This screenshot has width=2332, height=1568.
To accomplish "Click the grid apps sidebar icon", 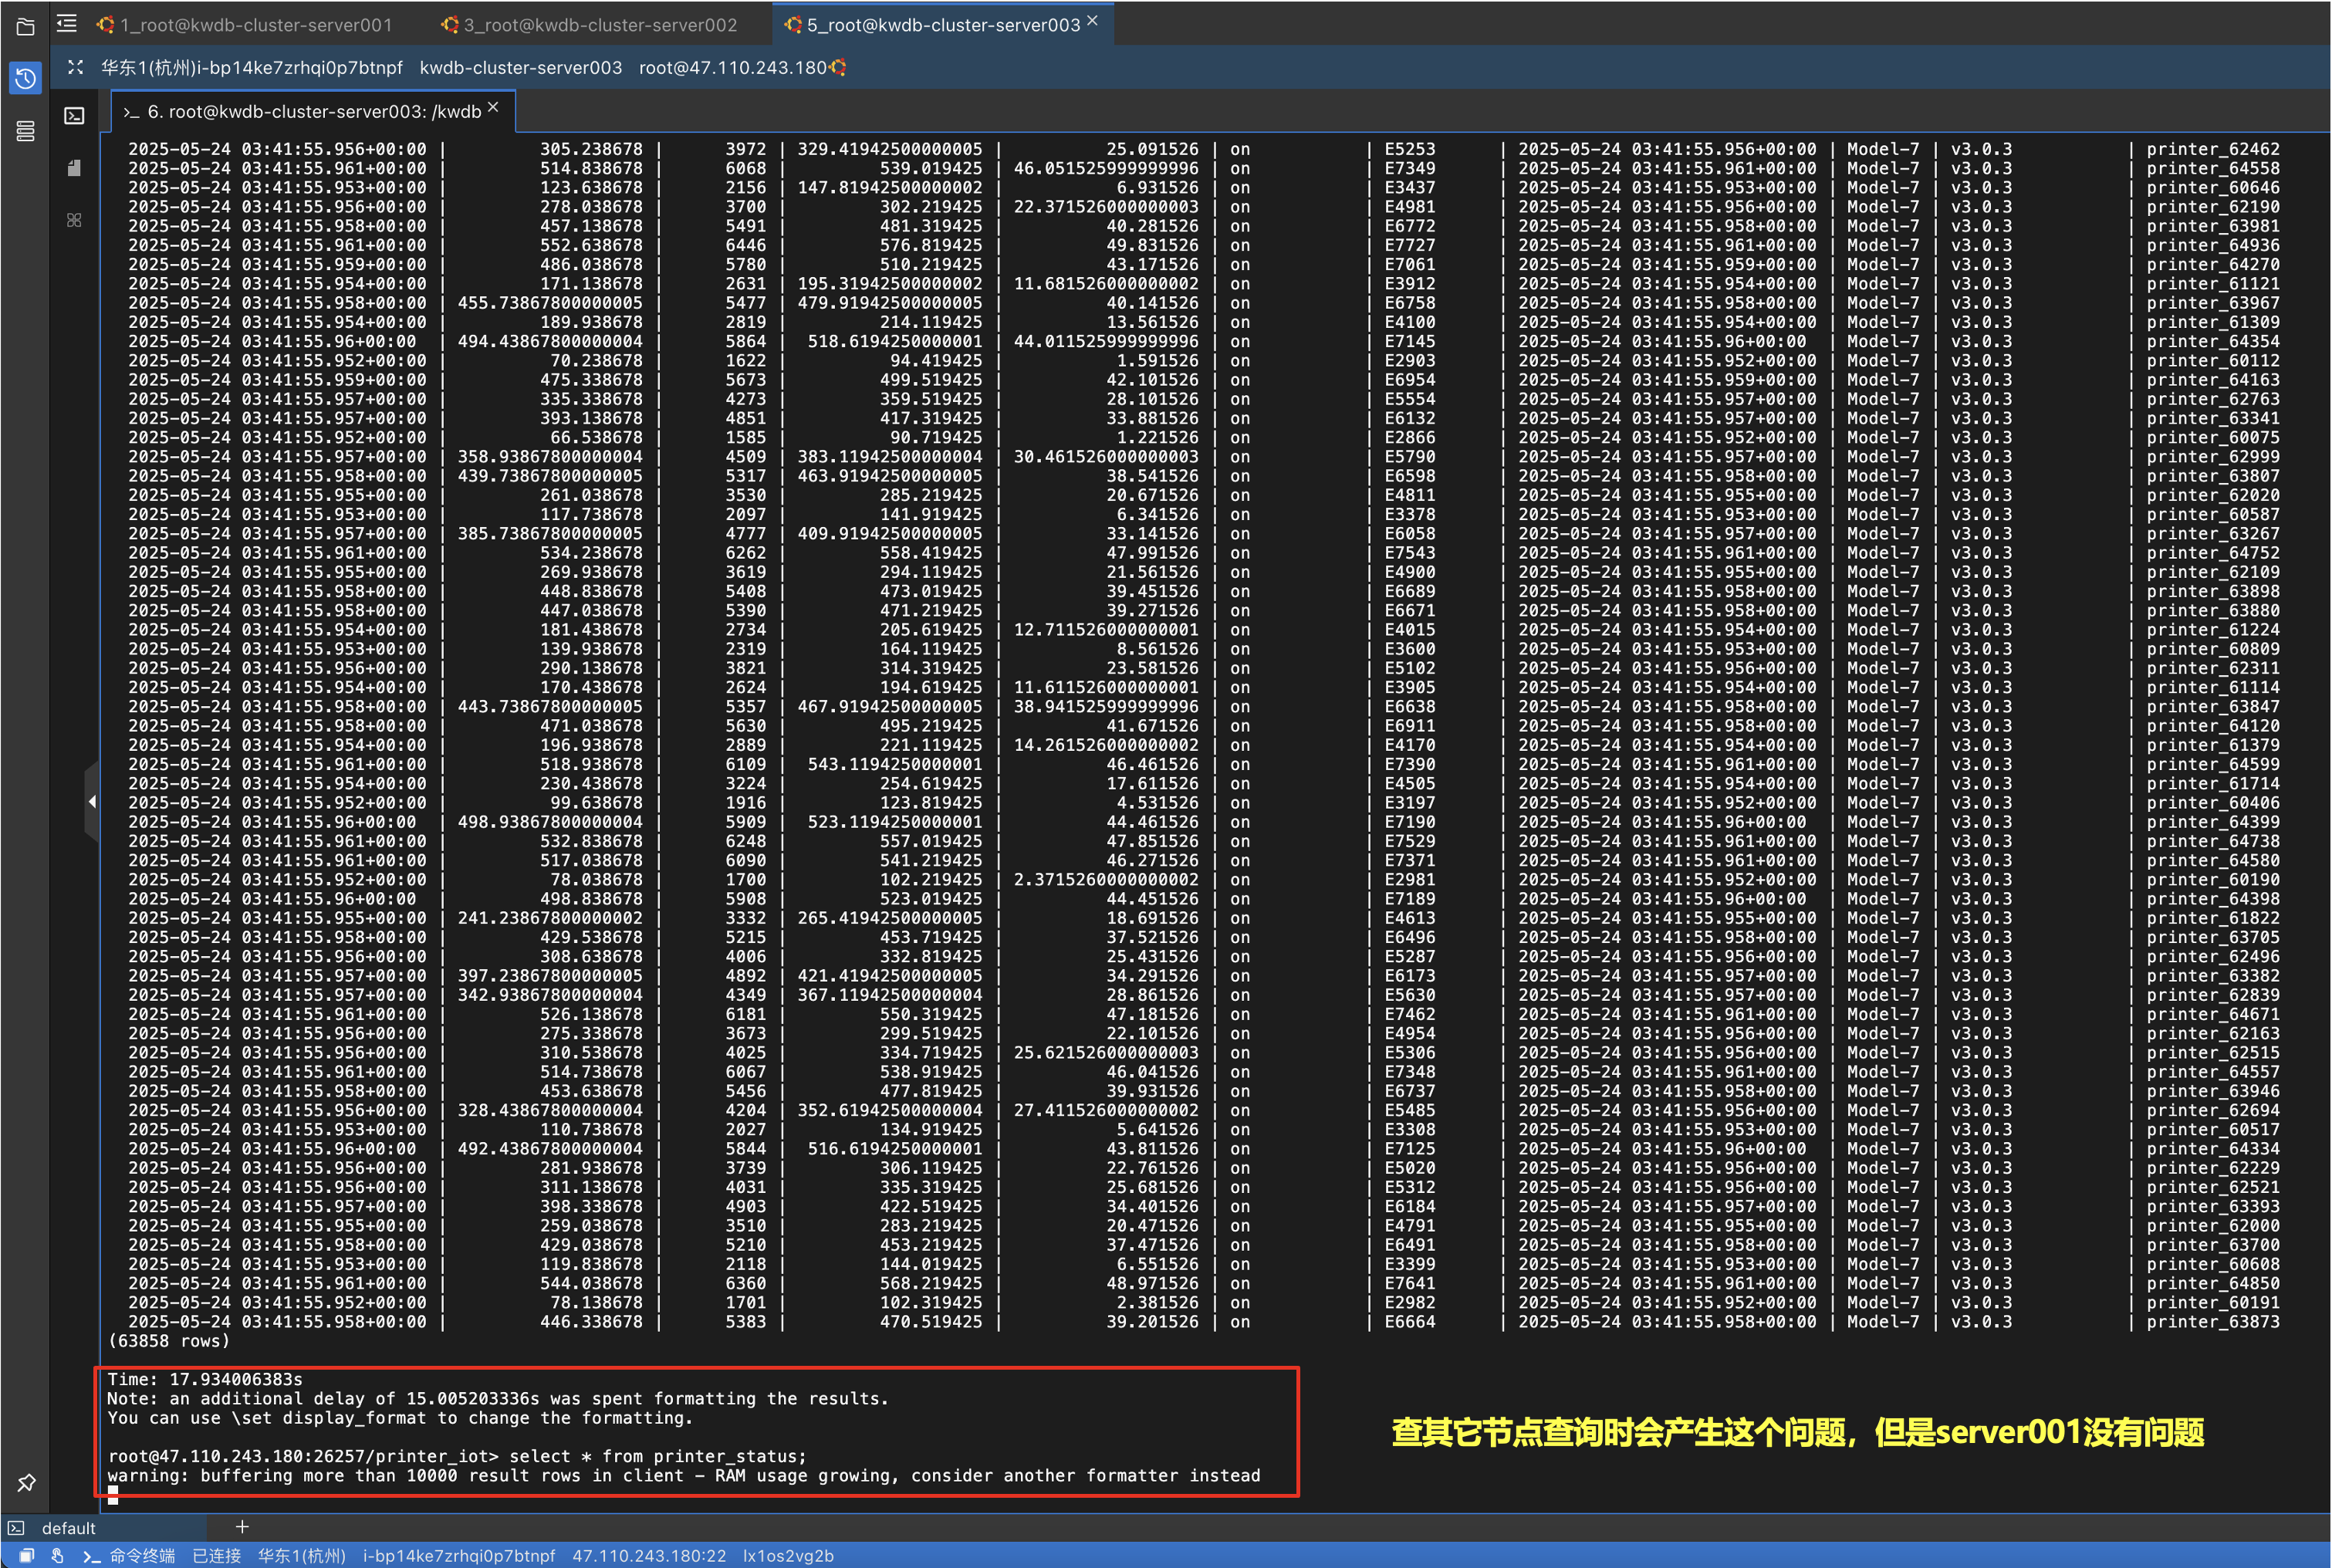I will coord(74,220).
